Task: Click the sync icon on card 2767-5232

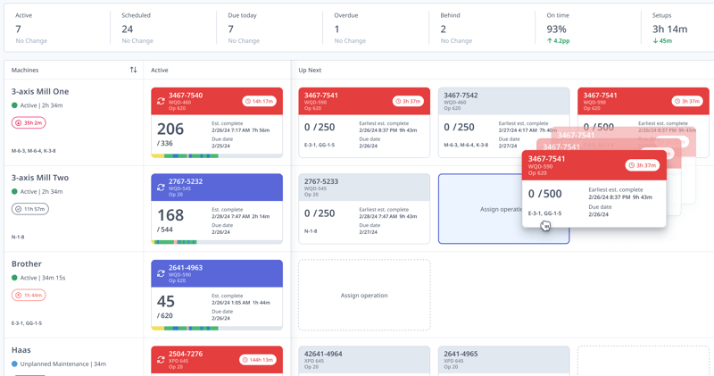Action: click(161, 188)
